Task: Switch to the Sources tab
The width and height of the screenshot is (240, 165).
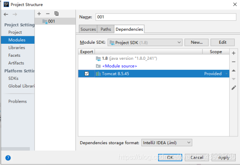Action: 88,29
